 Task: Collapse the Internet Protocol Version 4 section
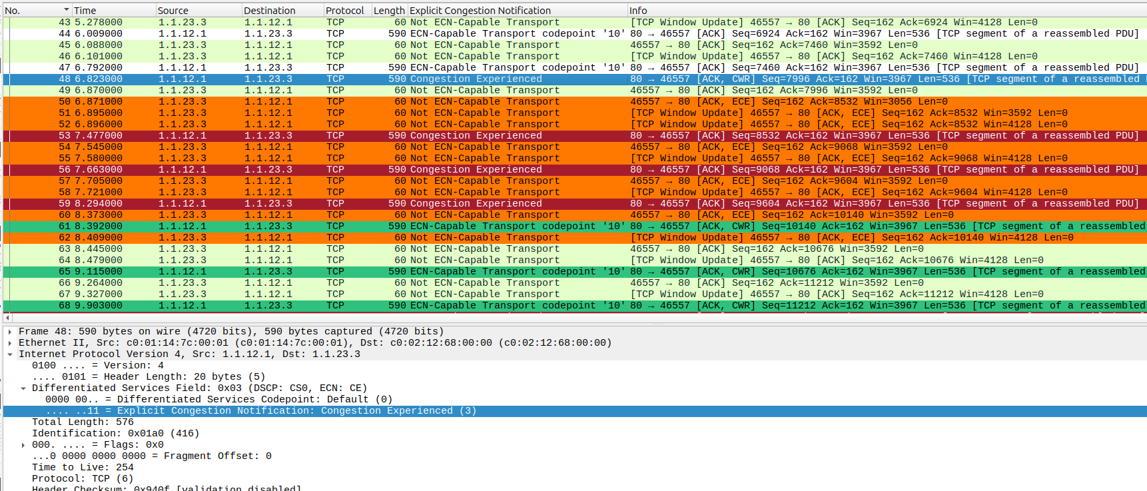coord(10,354)
